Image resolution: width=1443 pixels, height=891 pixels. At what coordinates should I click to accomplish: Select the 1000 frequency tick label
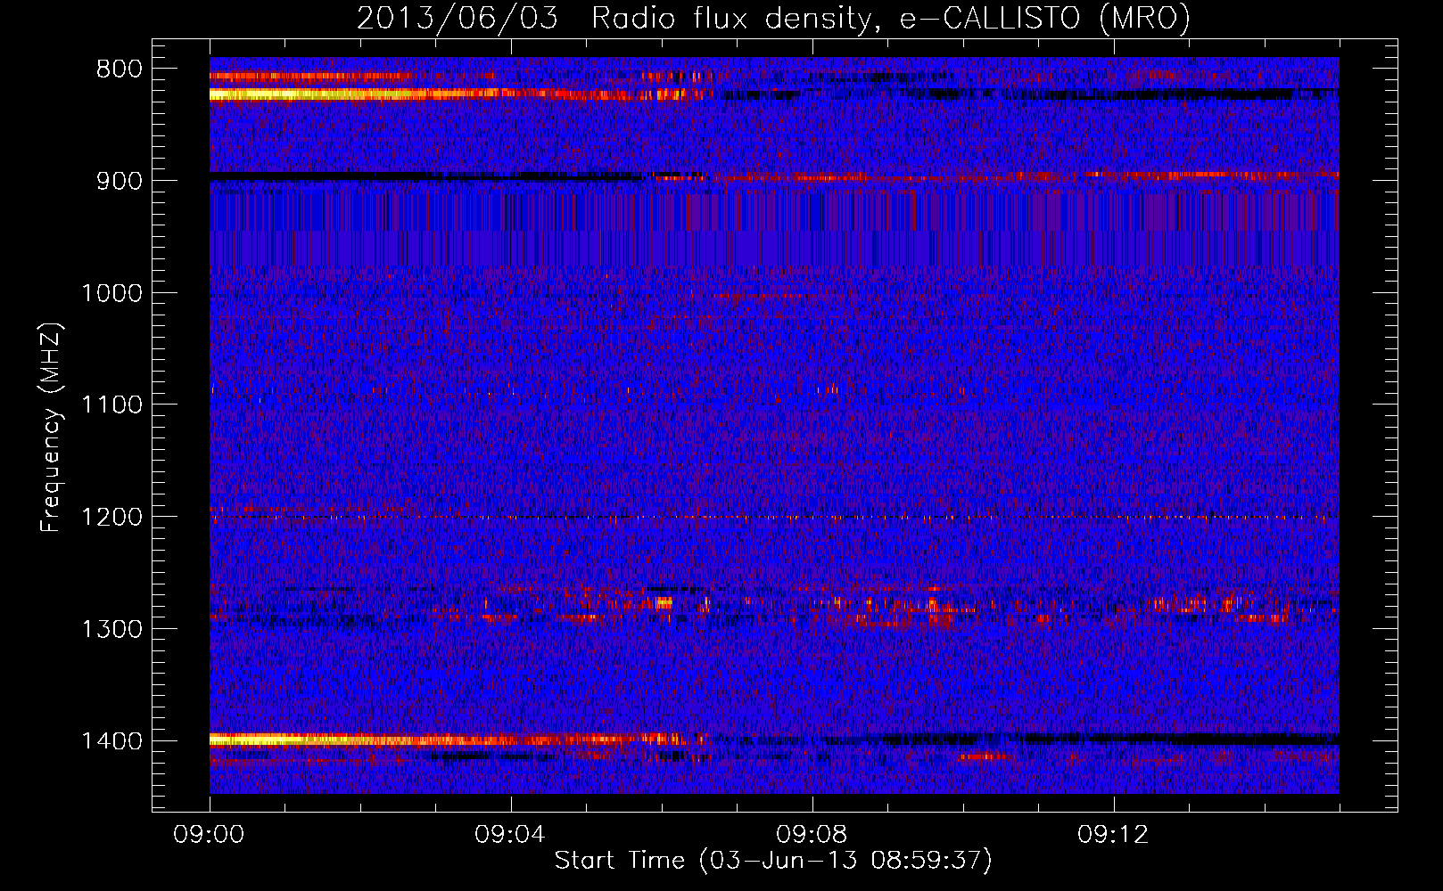tap(112, 293)
